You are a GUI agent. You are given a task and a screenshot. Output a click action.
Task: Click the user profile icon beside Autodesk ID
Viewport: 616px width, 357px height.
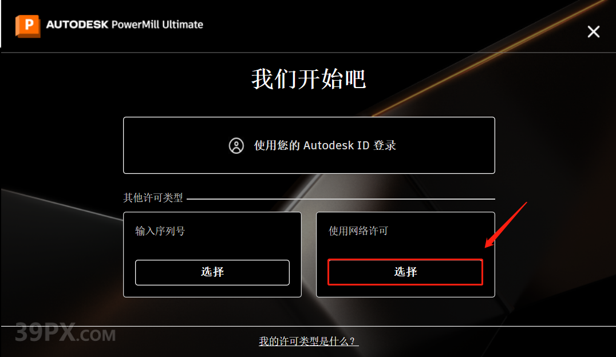coord(236,146)
